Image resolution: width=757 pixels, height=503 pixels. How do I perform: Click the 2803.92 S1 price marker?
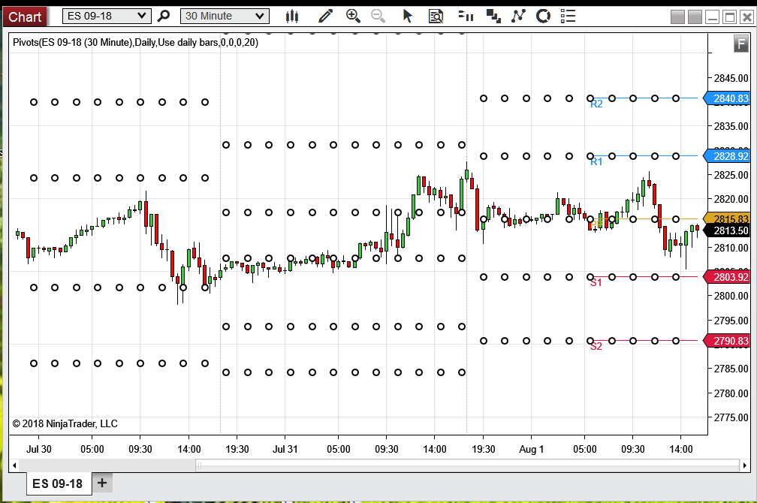pyautogui.click(x=727, y=277)
